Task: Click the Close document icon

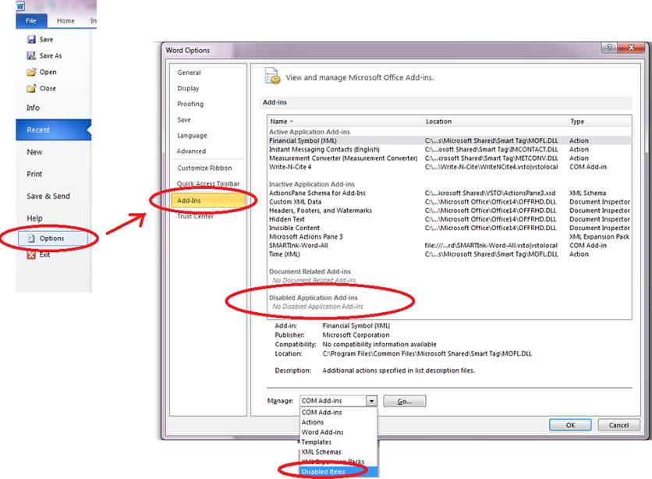Action: pyautogui.click(x=31, y=88)
